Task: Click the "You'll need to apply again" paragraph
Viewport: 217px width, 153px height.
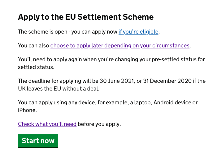Action: 111,63
